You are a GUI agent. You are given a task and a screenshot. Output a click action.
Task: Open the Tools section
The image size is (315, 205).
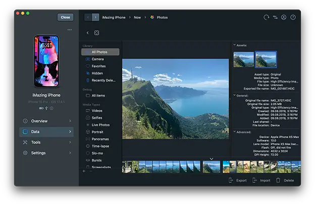pyautogui.click(x=46, y=142)
